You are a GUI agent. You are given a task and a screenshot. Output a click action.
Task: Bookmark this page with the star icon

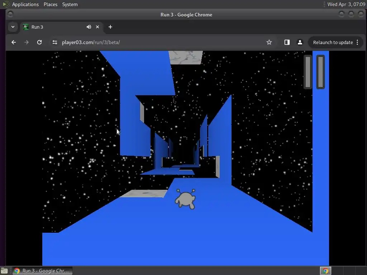click(269, 42)
